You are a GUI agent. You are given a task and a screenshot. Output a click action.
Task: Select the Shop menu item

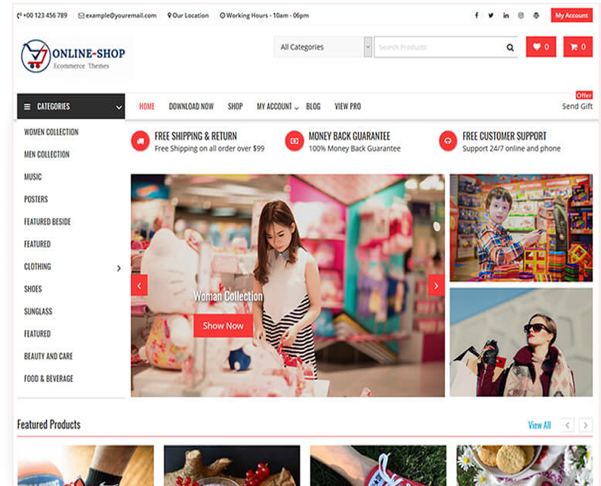[x=235, y=106]
